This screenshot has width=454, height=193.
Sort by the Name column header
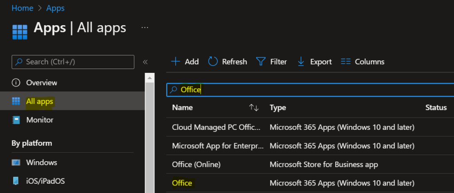click(x=182, y=108)
